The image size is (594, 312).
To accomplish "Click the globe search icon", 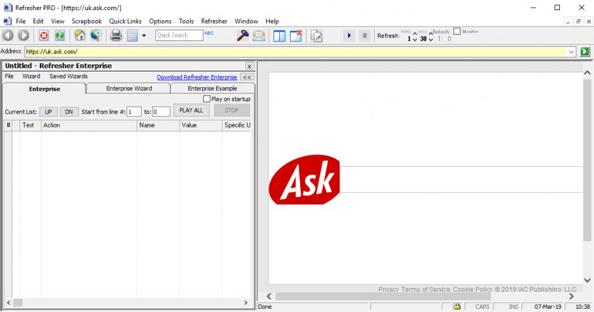I will coord(96,35).
